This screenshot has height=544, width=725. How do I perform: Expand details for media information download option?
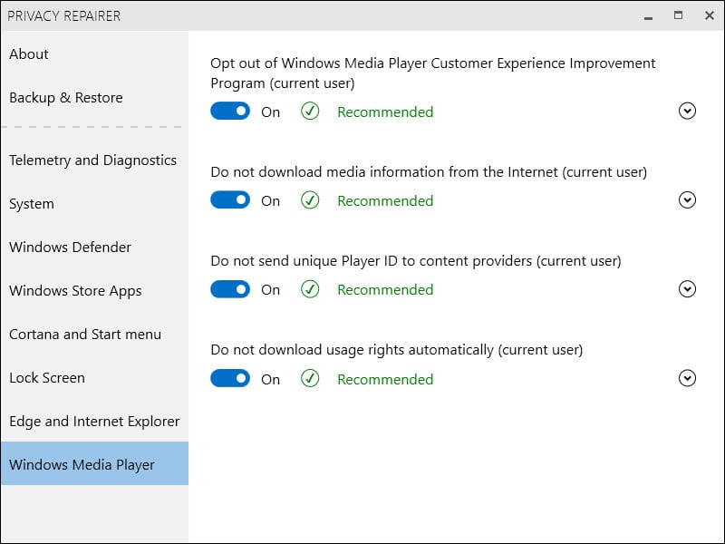pos(687,199)
